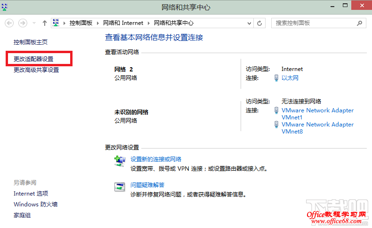
Task: Focus the 搜索控制面板 search box
Action: [x=319, y=23]
